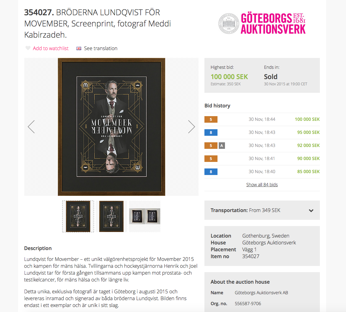The image size is (346, 312).
Task: Select the second framed print thumbnail
Action: (111, 216)
